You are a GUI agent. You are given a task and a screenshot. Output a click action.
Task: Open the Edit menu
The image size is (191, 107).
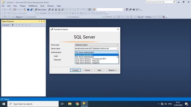coord(9,6)
